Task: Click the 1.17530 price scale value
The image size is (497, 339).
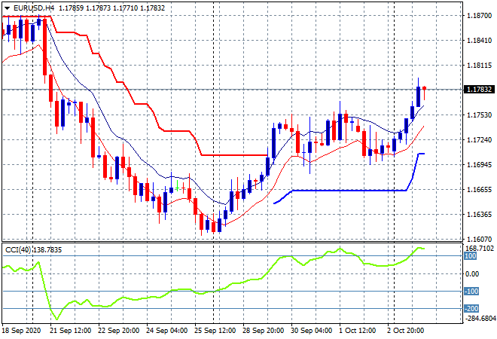Action: 479,115
